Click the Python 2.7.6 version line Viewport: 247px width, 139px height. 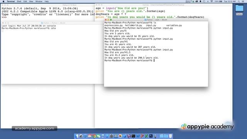click(40, 8)
